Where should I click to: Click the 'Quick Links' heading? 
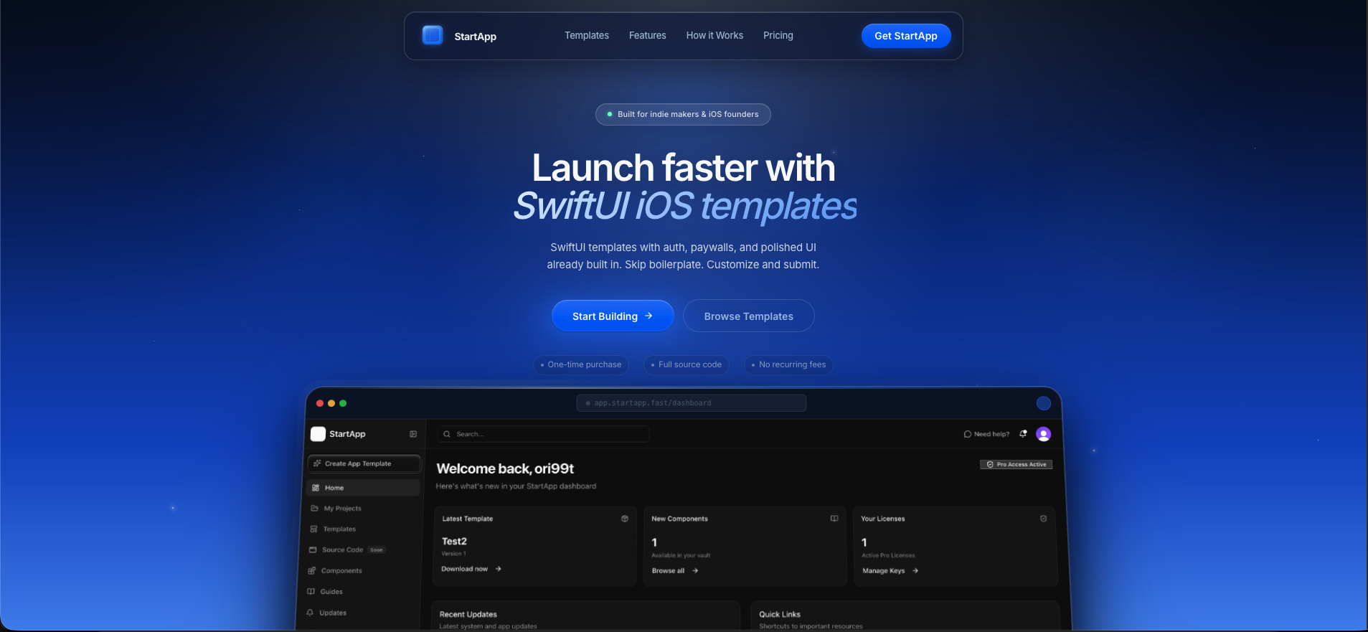(780, 615)
